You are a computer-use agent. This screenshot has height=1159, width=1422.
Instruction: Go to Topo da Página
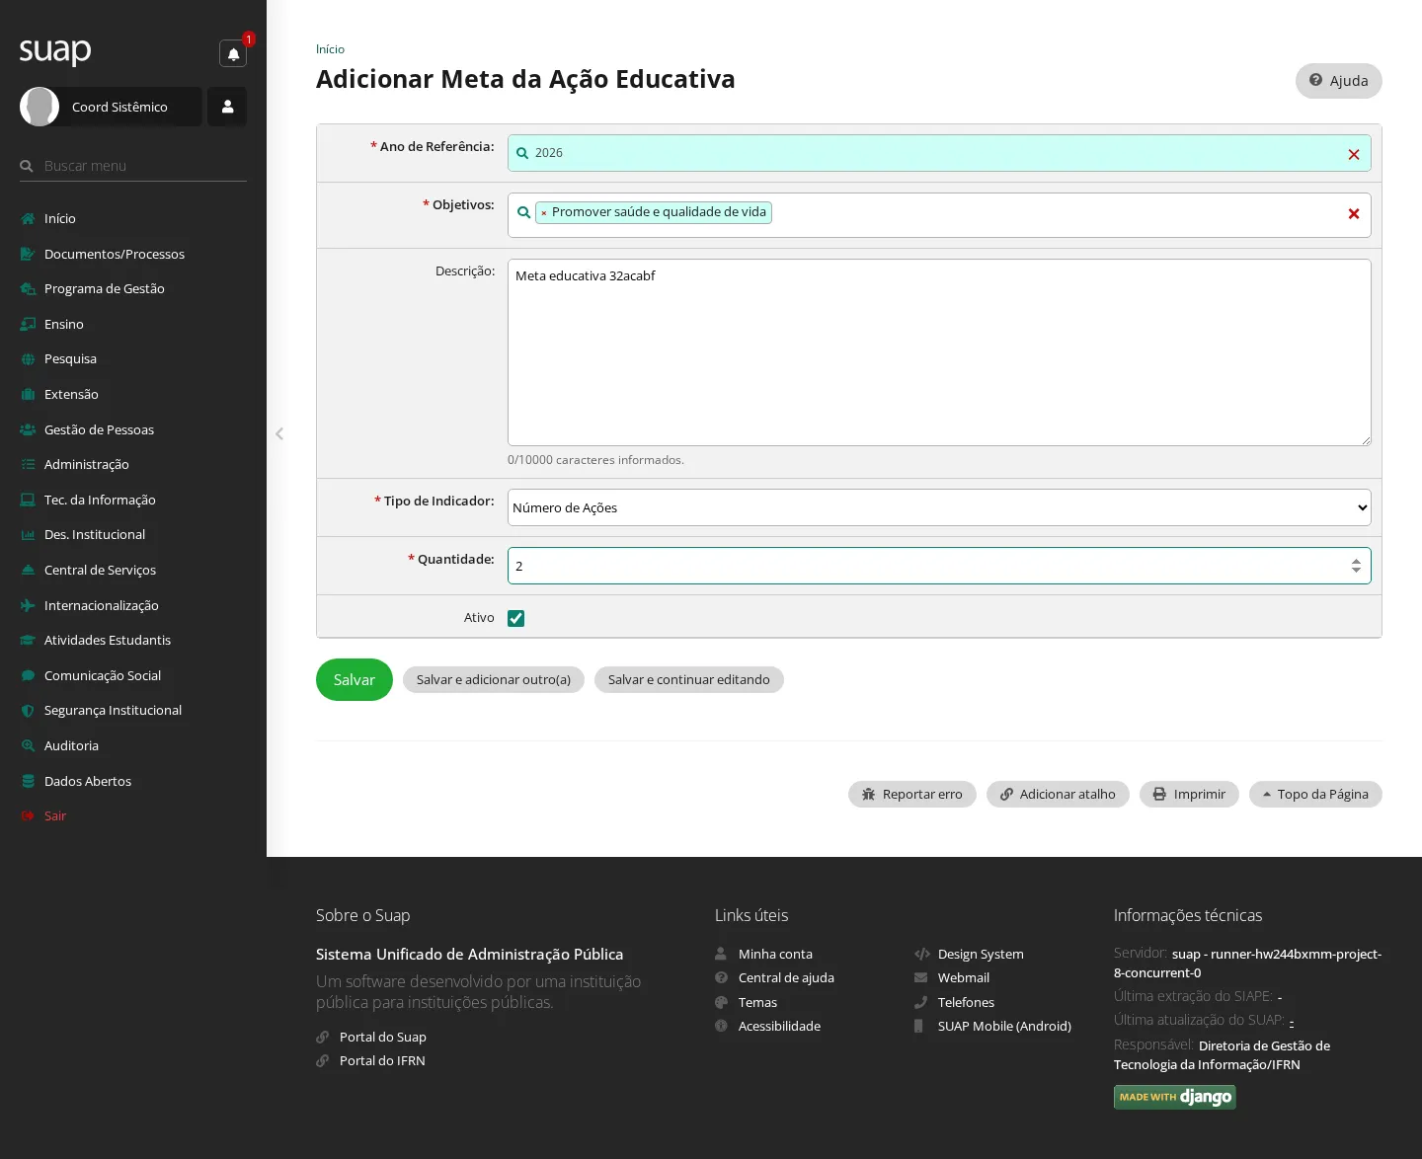1315,795
